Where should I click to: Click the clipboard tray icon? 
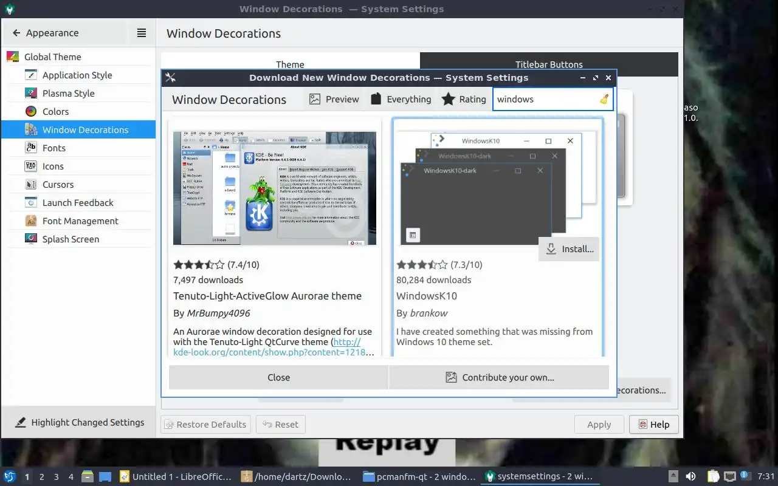click(x=713, y=476)
